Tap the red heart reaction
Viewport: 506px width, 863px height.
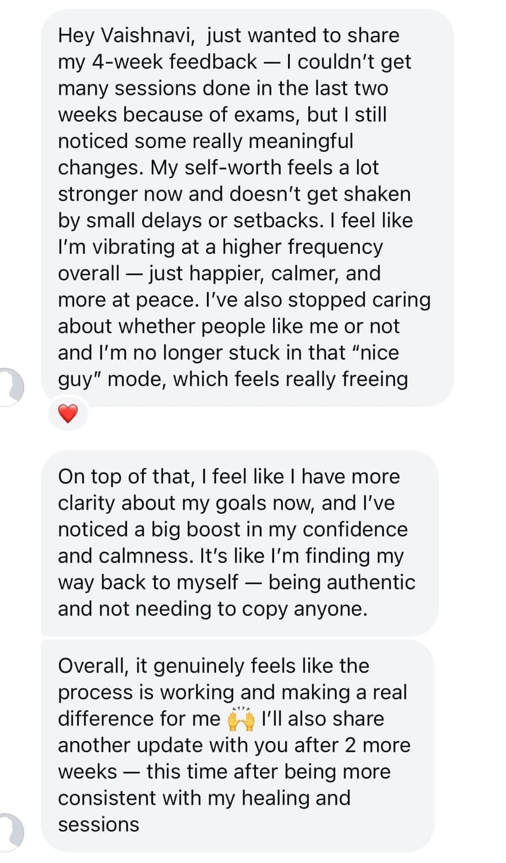[68, 413]
